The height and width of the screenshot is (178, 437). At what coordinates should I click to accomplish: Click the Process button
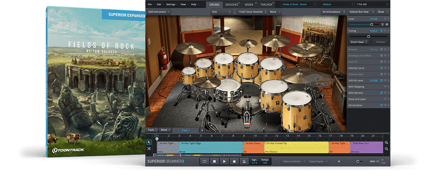[380, 42]
